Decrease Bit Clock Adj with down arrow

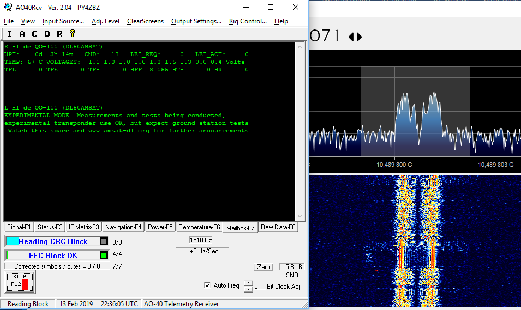(248, 289)
